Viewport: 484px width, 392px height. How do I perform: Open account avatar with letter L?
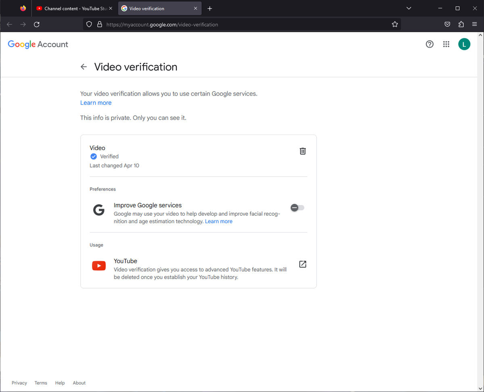click(464, 44)
